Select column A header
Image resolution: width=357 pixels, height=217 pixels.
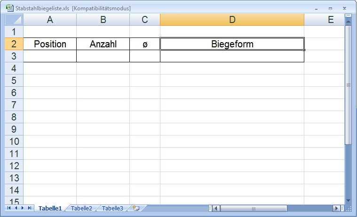tap(50, 20)
